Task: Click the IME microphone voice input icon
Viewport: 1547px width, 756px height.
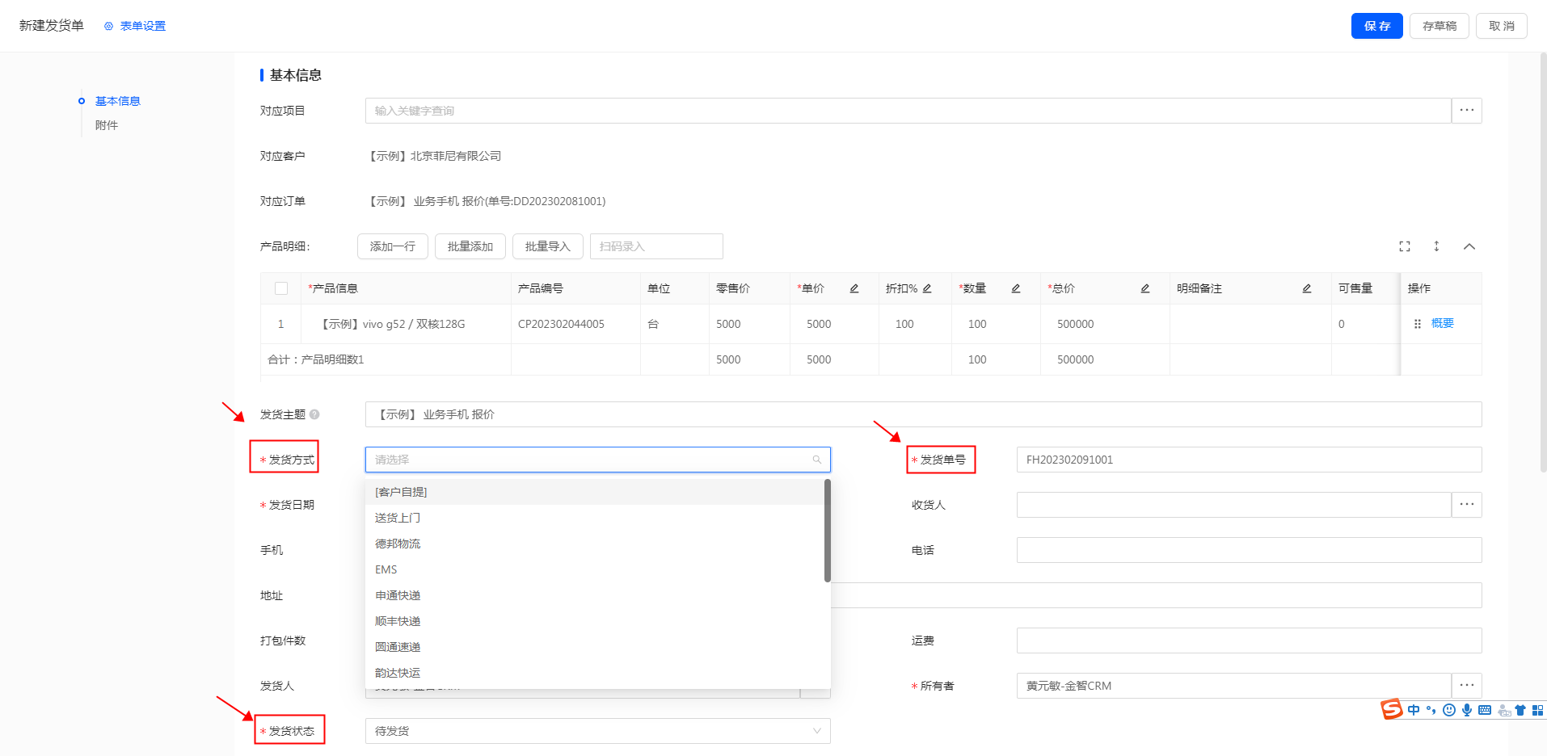Action: pyautogui.click(x=1467, y=710)
